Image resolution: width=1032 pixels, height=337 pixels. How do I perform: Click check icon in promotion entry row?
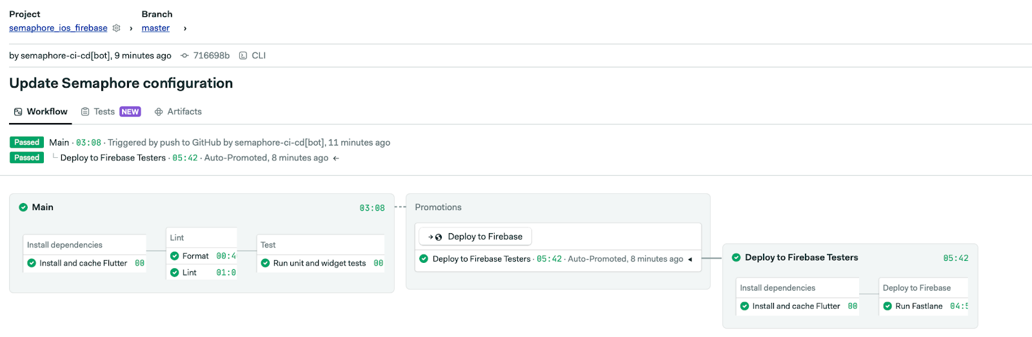click(x=424, y=259)
